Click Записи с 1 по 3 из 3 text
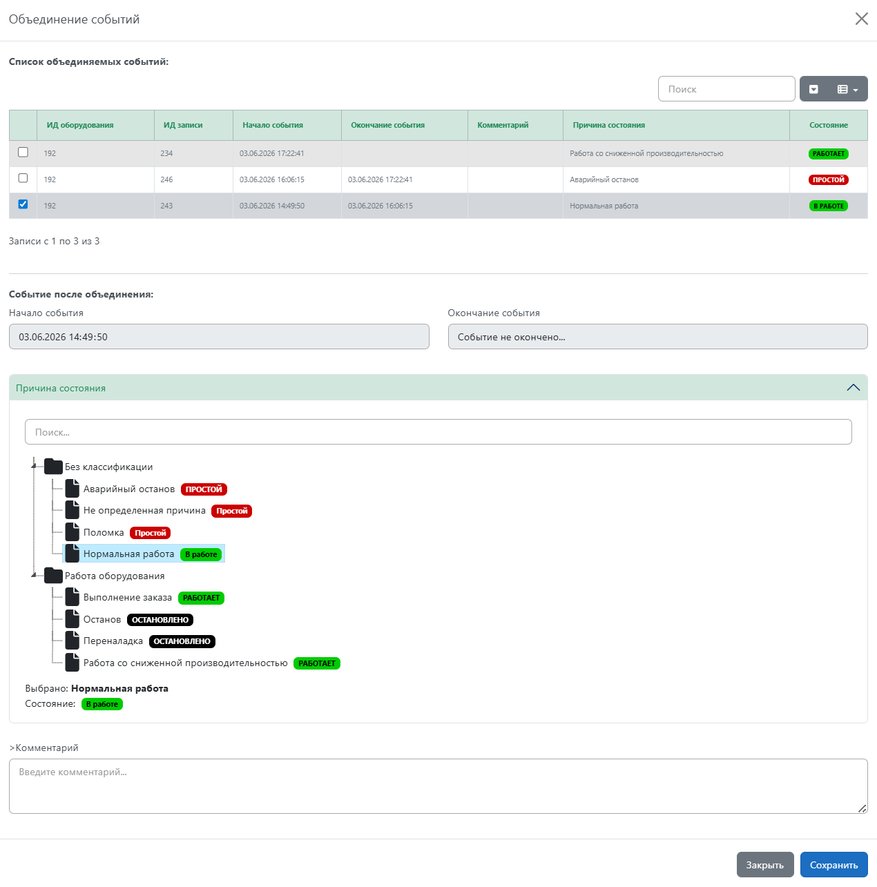Viewport: 877px width, 887px height. coord(54,241)
